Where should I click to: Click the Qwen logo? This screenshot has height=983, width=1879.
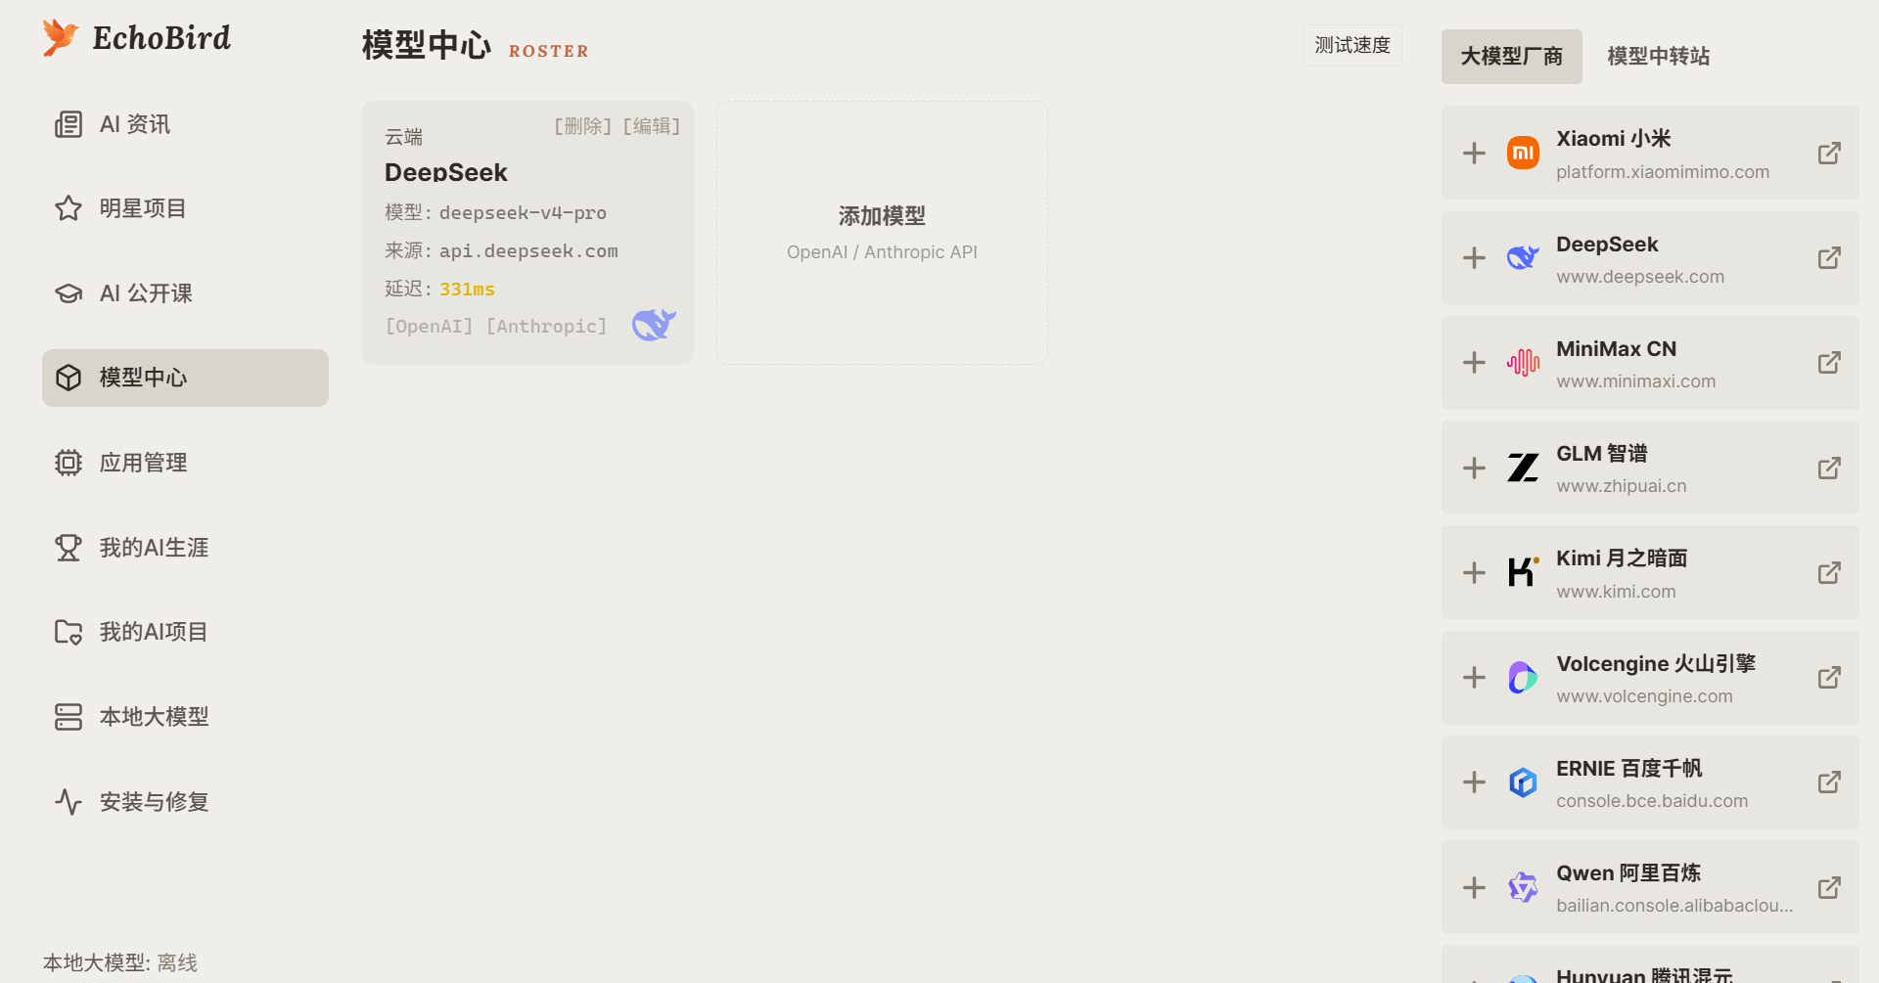point(1523,887)
